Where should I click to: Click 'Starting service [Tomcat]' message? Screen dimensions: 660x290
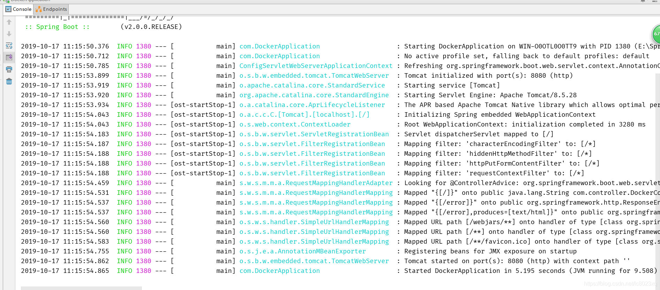452,85
